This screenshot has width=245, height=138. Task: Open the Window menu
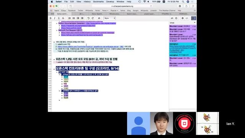(x=120, y=2)
